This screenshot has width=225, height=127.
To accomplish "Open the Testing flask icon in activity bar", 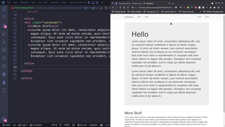I will coord(4,42).
